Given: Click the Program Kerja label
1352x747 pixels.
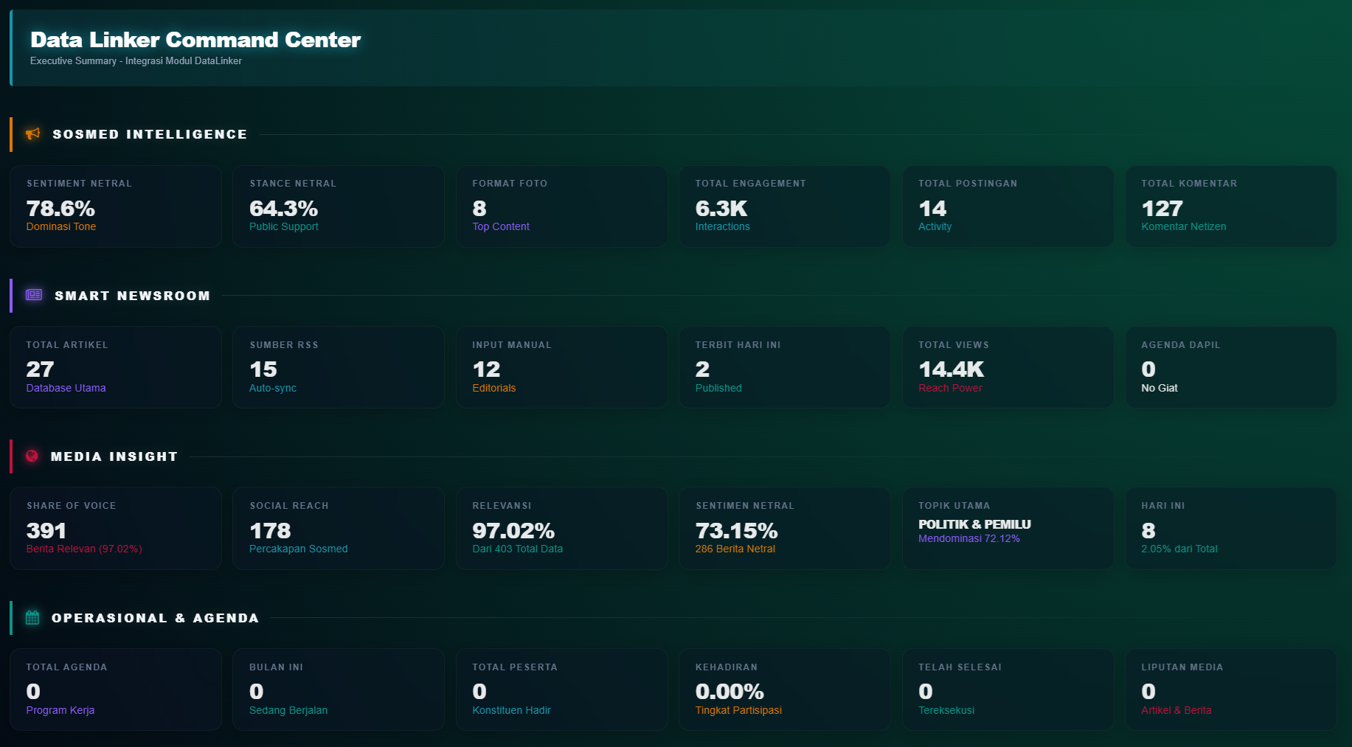Looking at the screenshot, I should click(x=60, y=711).
